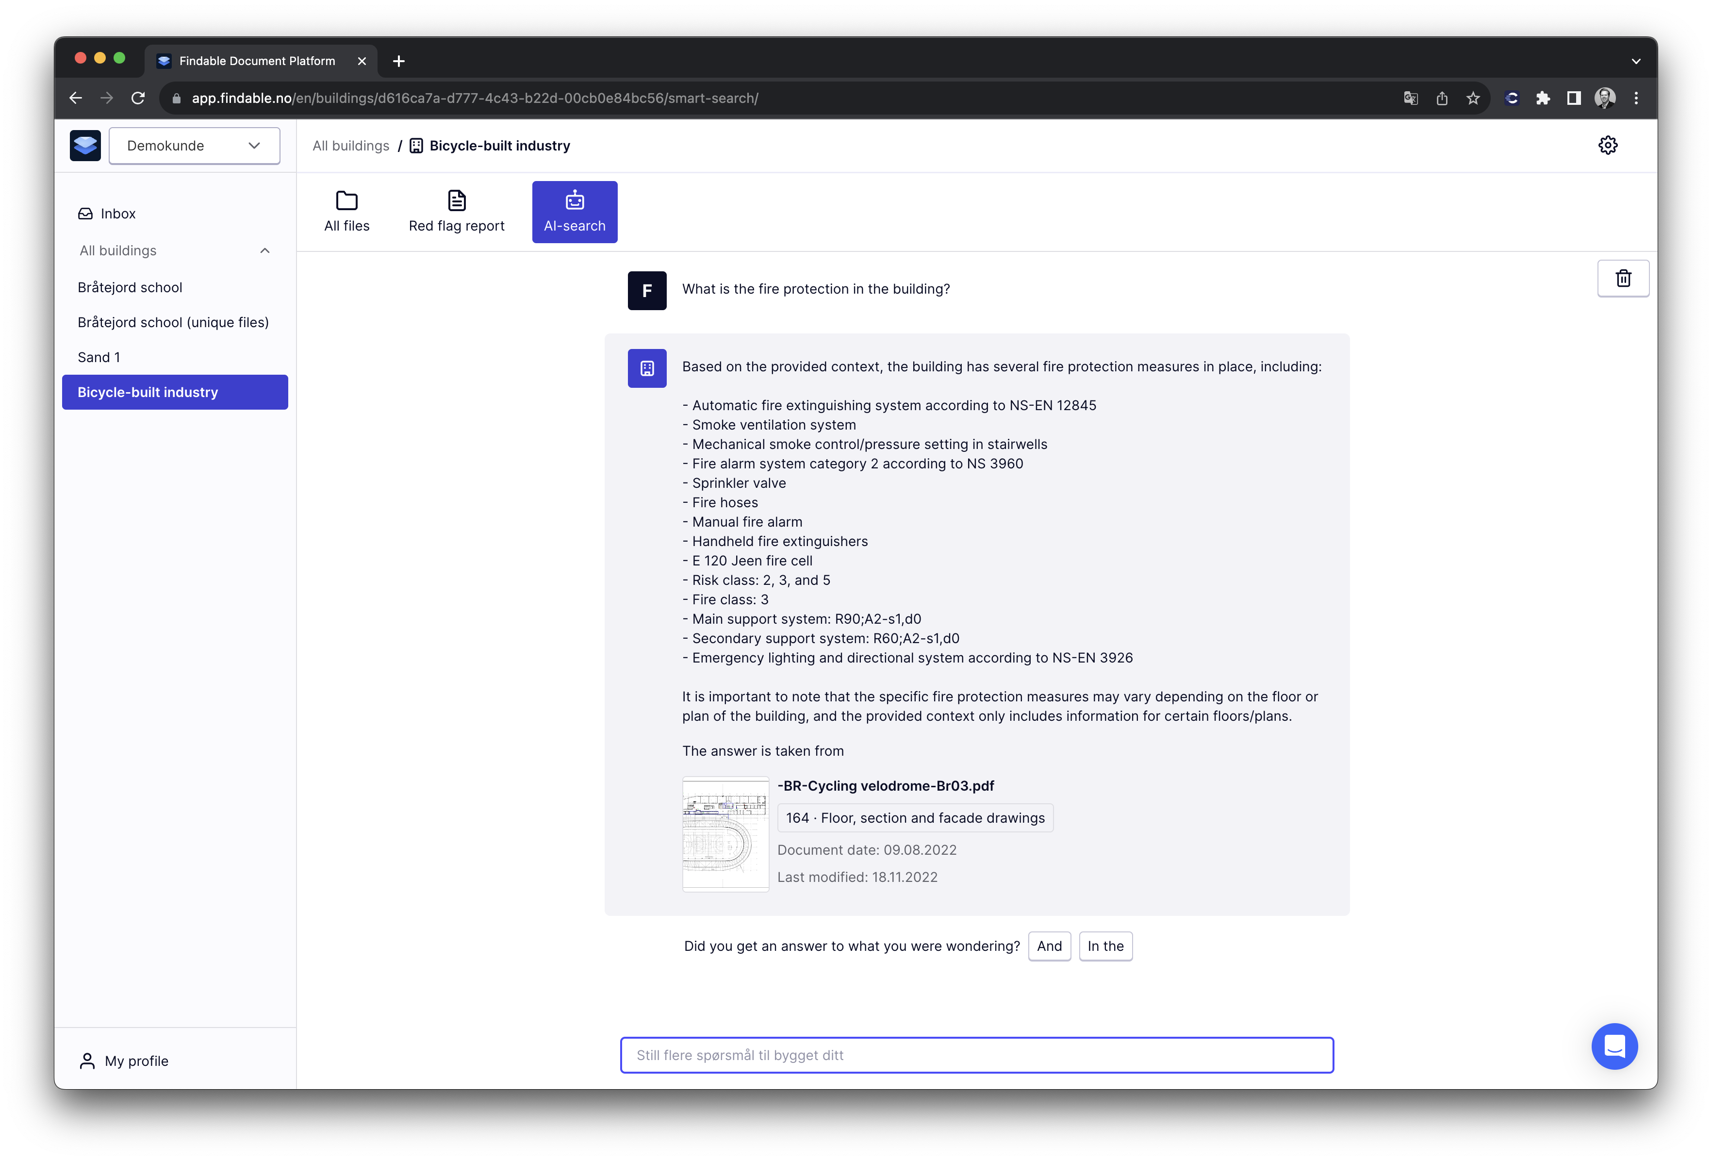Click the 'In the' feedback button

[1105, 946]
